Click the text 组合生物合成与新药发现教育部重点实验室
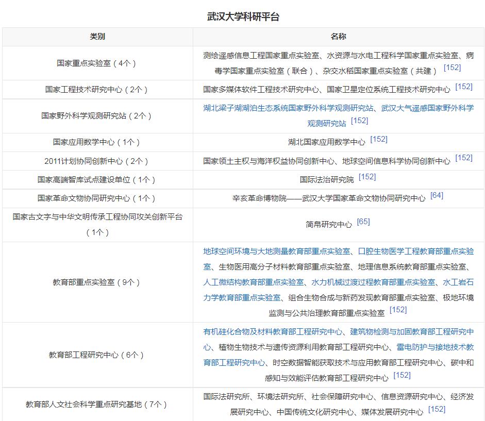 [362, 298]
